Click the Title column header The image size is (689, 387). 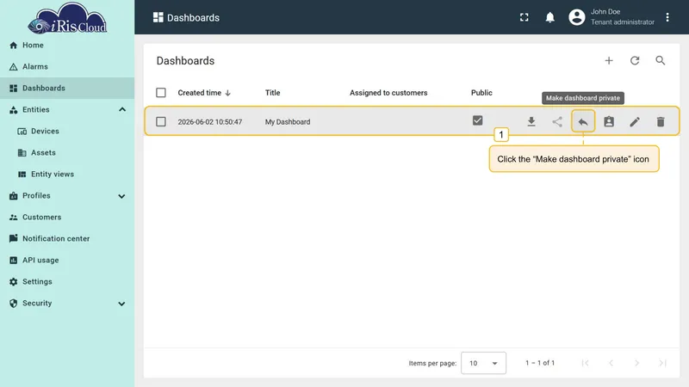pos(272,93)
